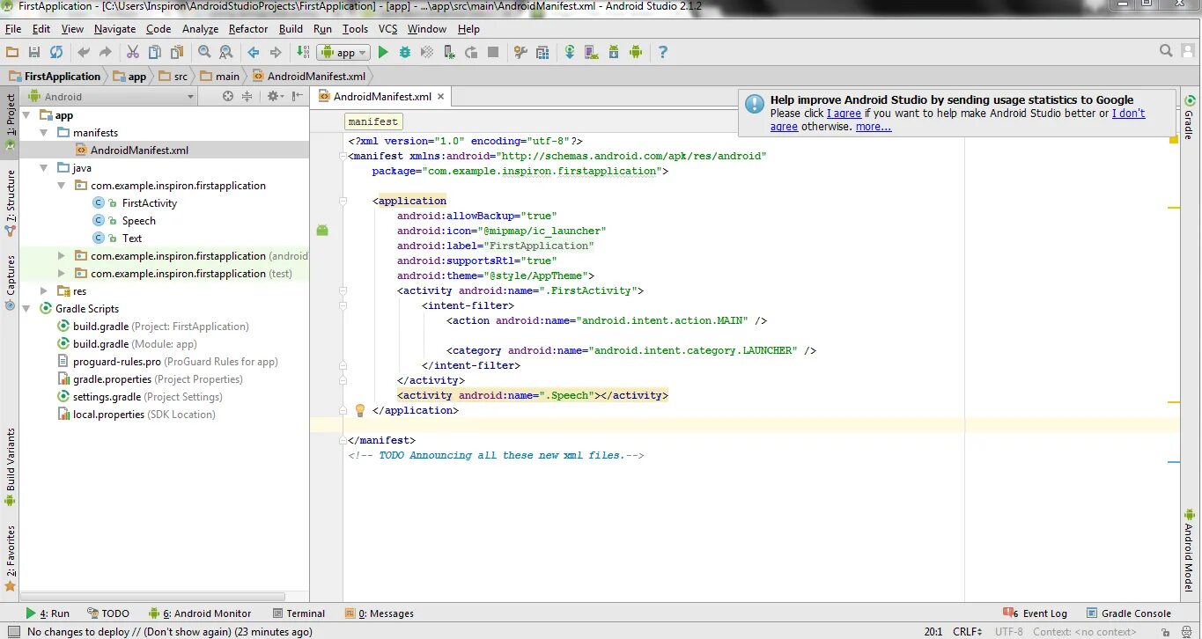The image size is (1202, 639).
Task: Open CRLF line separator selector in status bar
Action: [x=967, y=632]
